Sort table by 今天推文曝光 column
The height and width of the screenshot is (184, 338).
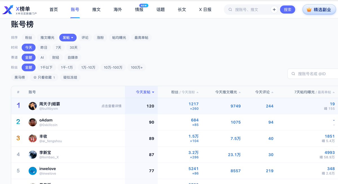point(228,92)
